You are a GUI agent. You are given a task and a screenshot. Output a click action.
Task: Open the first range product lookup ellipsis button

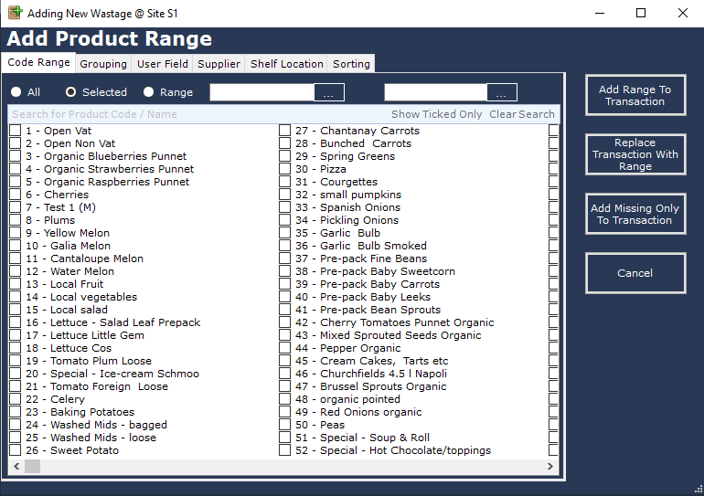pos(328,92)
